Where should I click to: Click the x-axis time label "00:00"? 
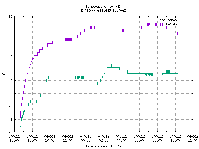[86, 141]
